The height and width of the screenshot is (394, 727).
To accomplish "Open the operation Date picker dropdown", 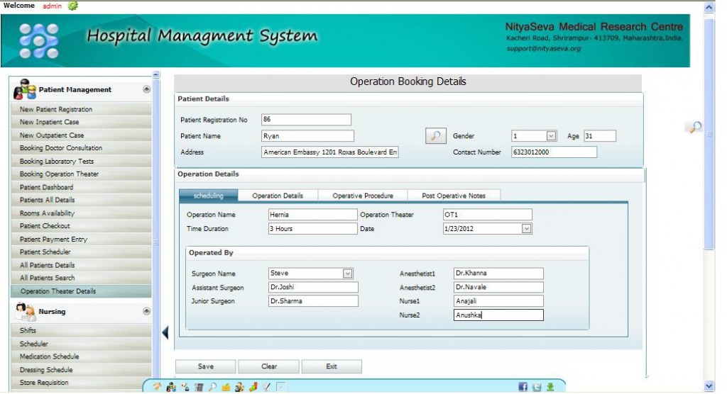I will 526,229.
